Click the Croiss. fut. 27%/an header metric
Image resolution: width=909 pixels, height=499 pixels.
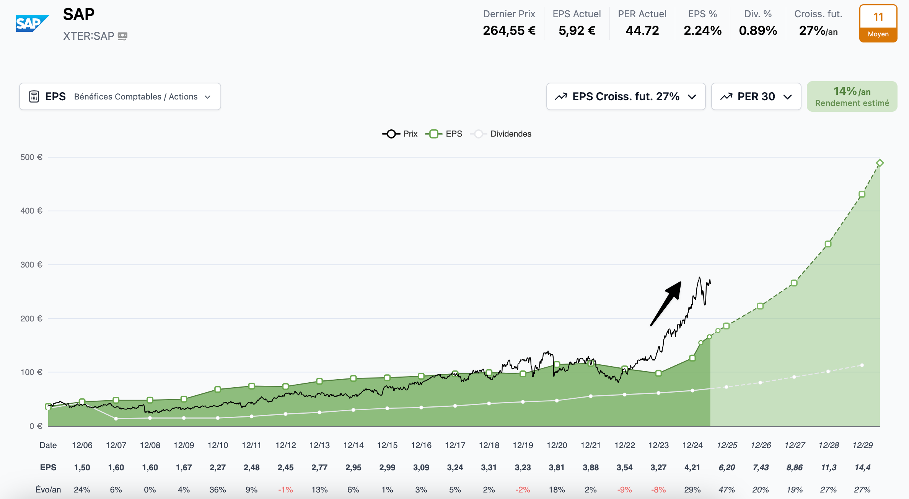click(x=818, y=24)
